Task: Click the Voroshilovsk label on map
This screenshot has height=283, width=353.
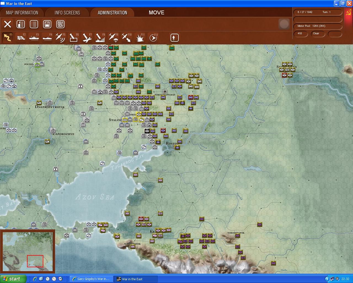Action: click(236, 233)
